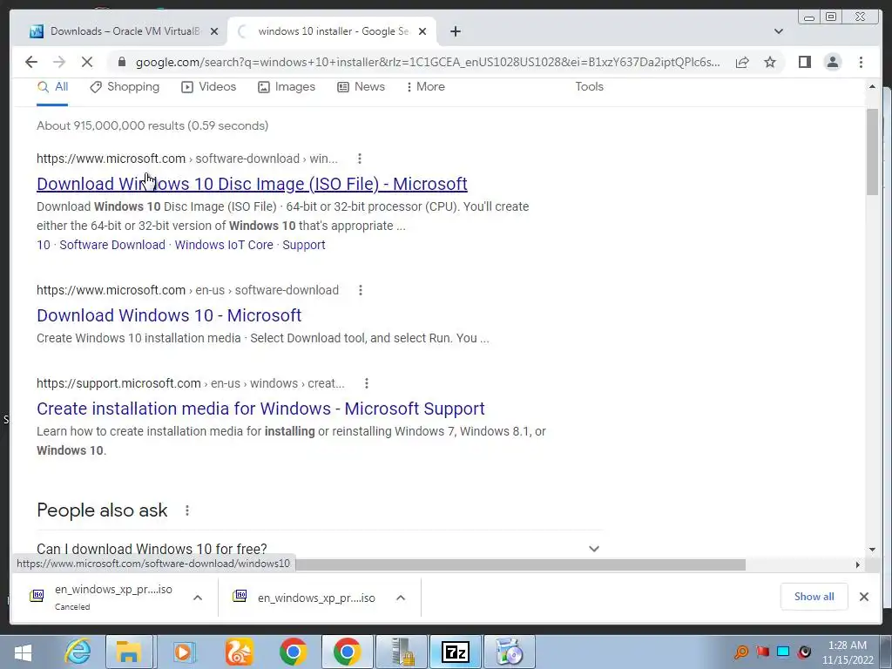Open the media player taskbar icon
This screenshot has height=669, width=892.
coord(184,652)
